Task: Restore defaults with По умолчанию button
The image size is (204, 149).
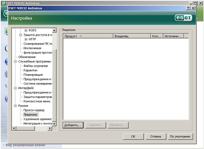Action: tap(180, 137)
